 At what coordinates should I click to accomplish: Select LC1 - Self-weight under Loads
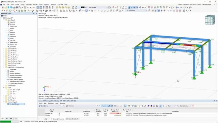point(15,90)
